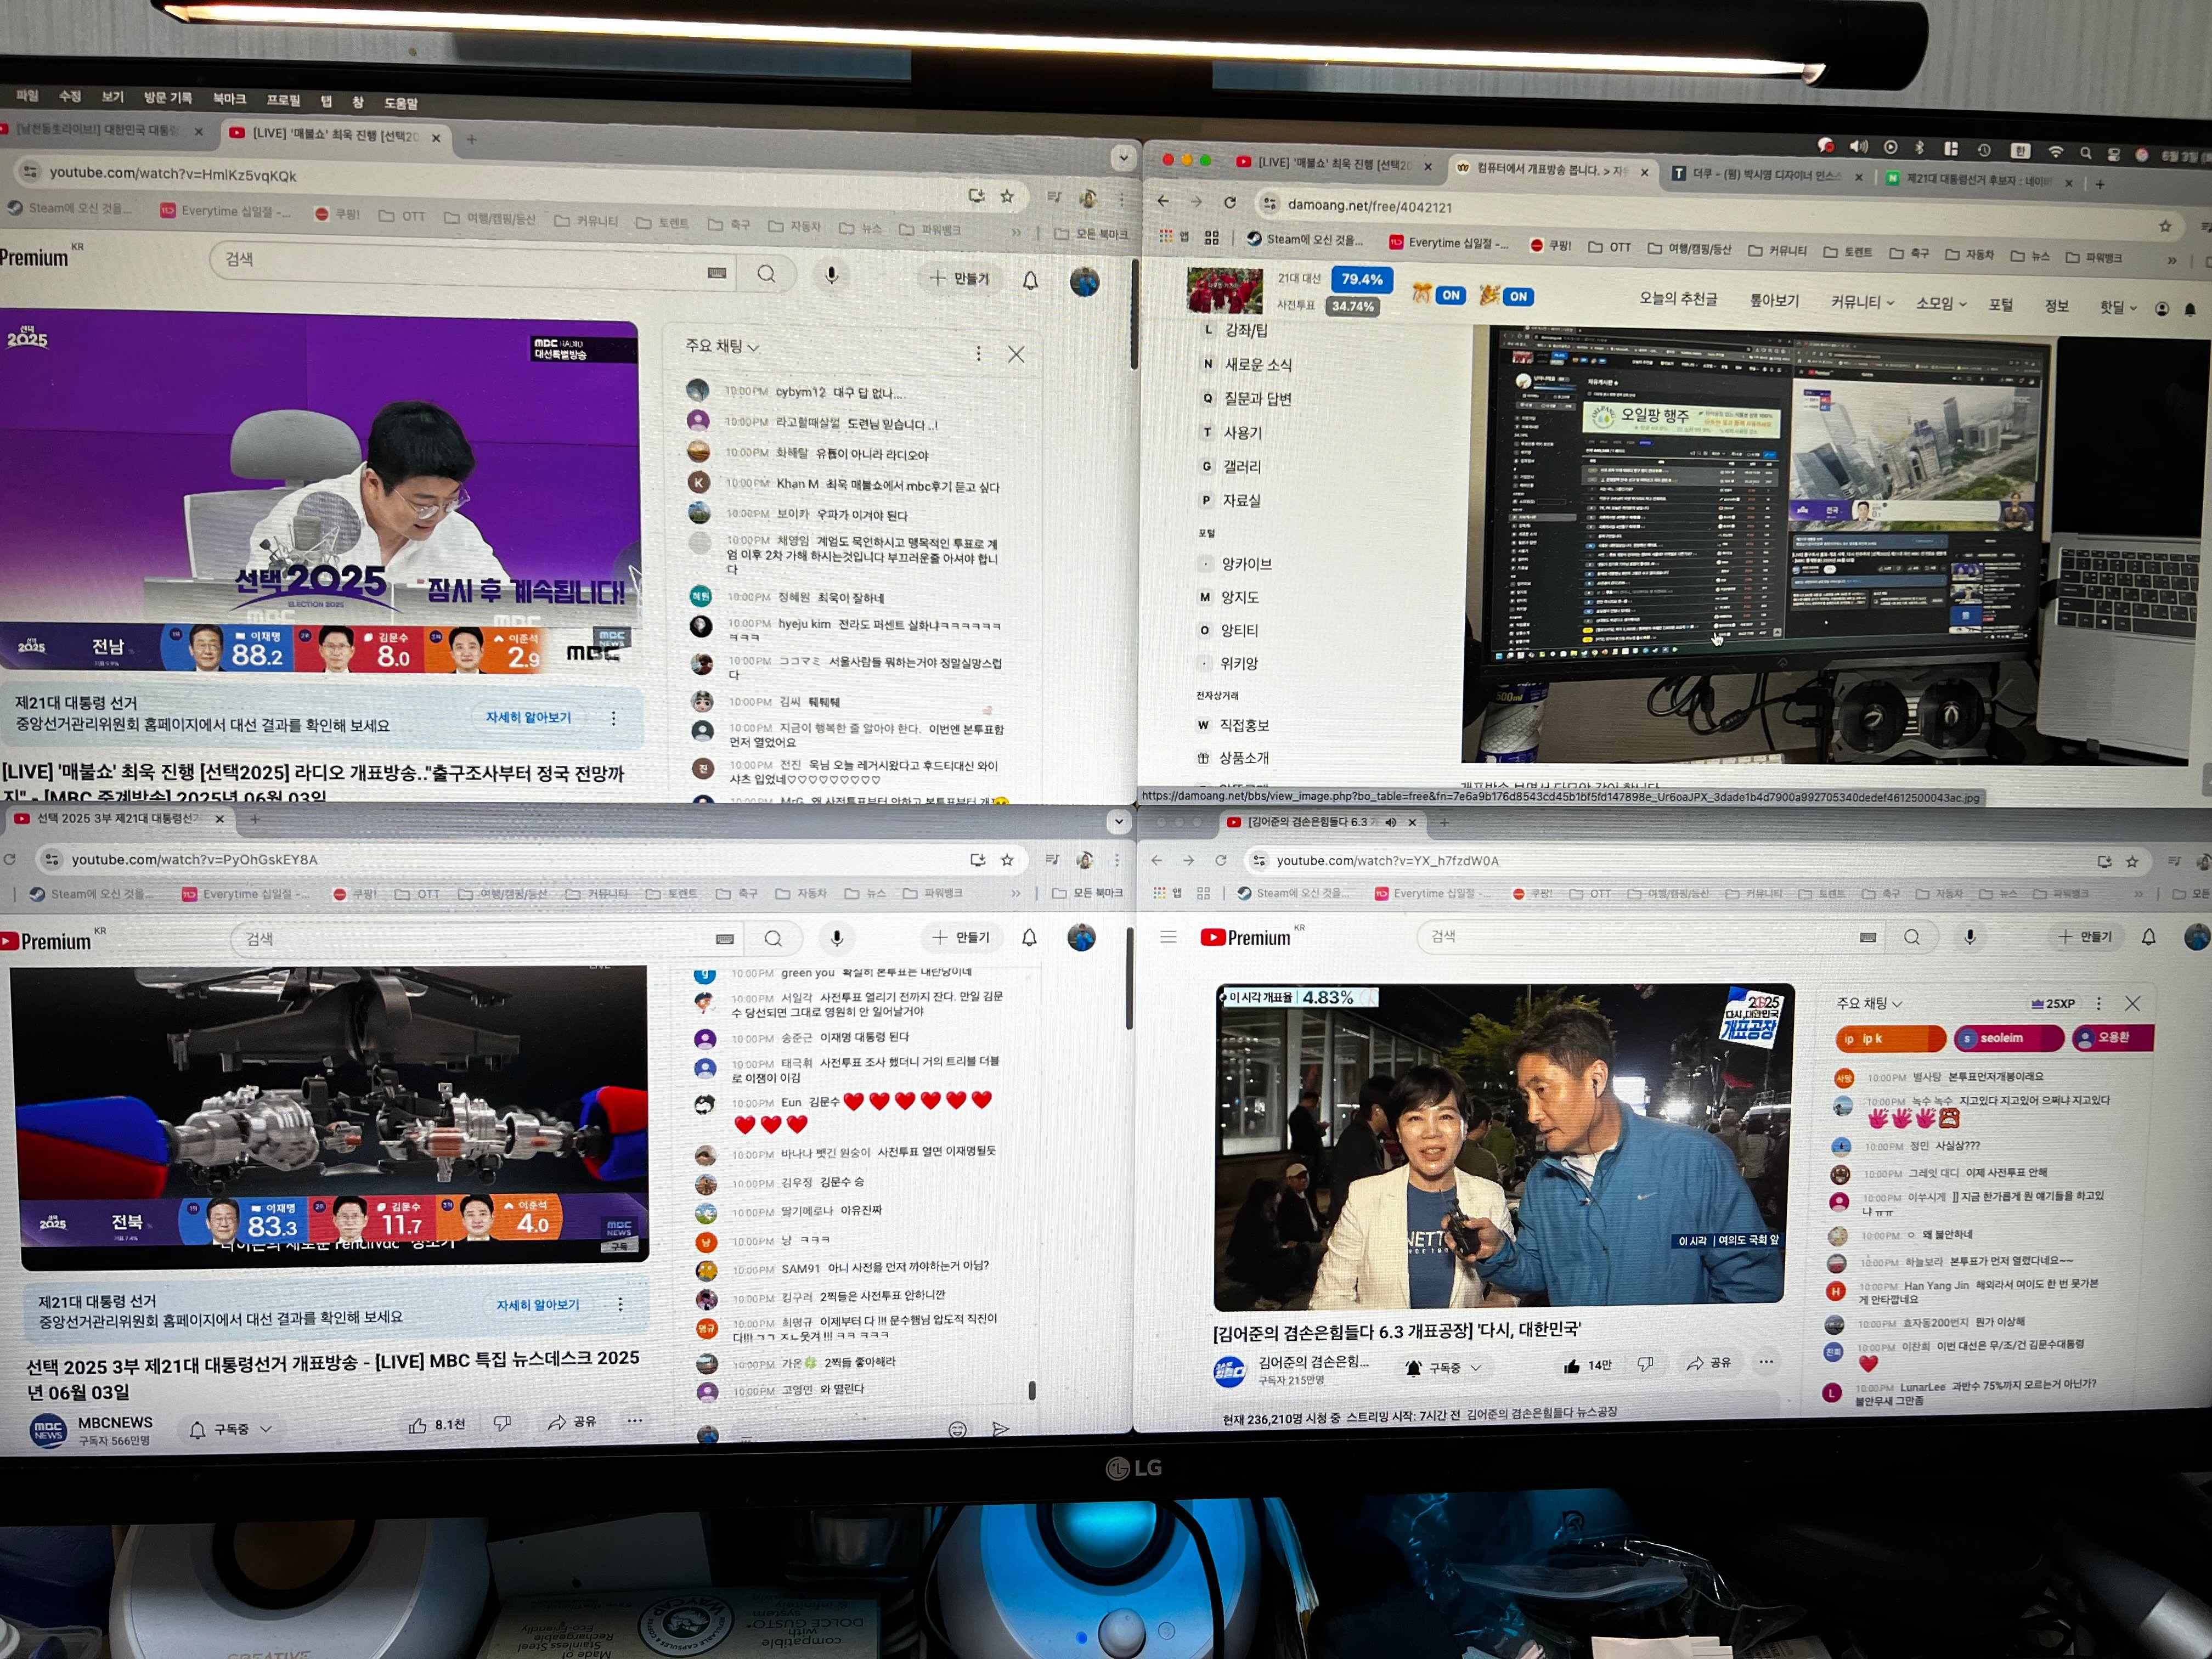Open the 커뮤니티 dropdown in the damoang navigation
The image size is (2212, 1659).
click(1861, 302)
